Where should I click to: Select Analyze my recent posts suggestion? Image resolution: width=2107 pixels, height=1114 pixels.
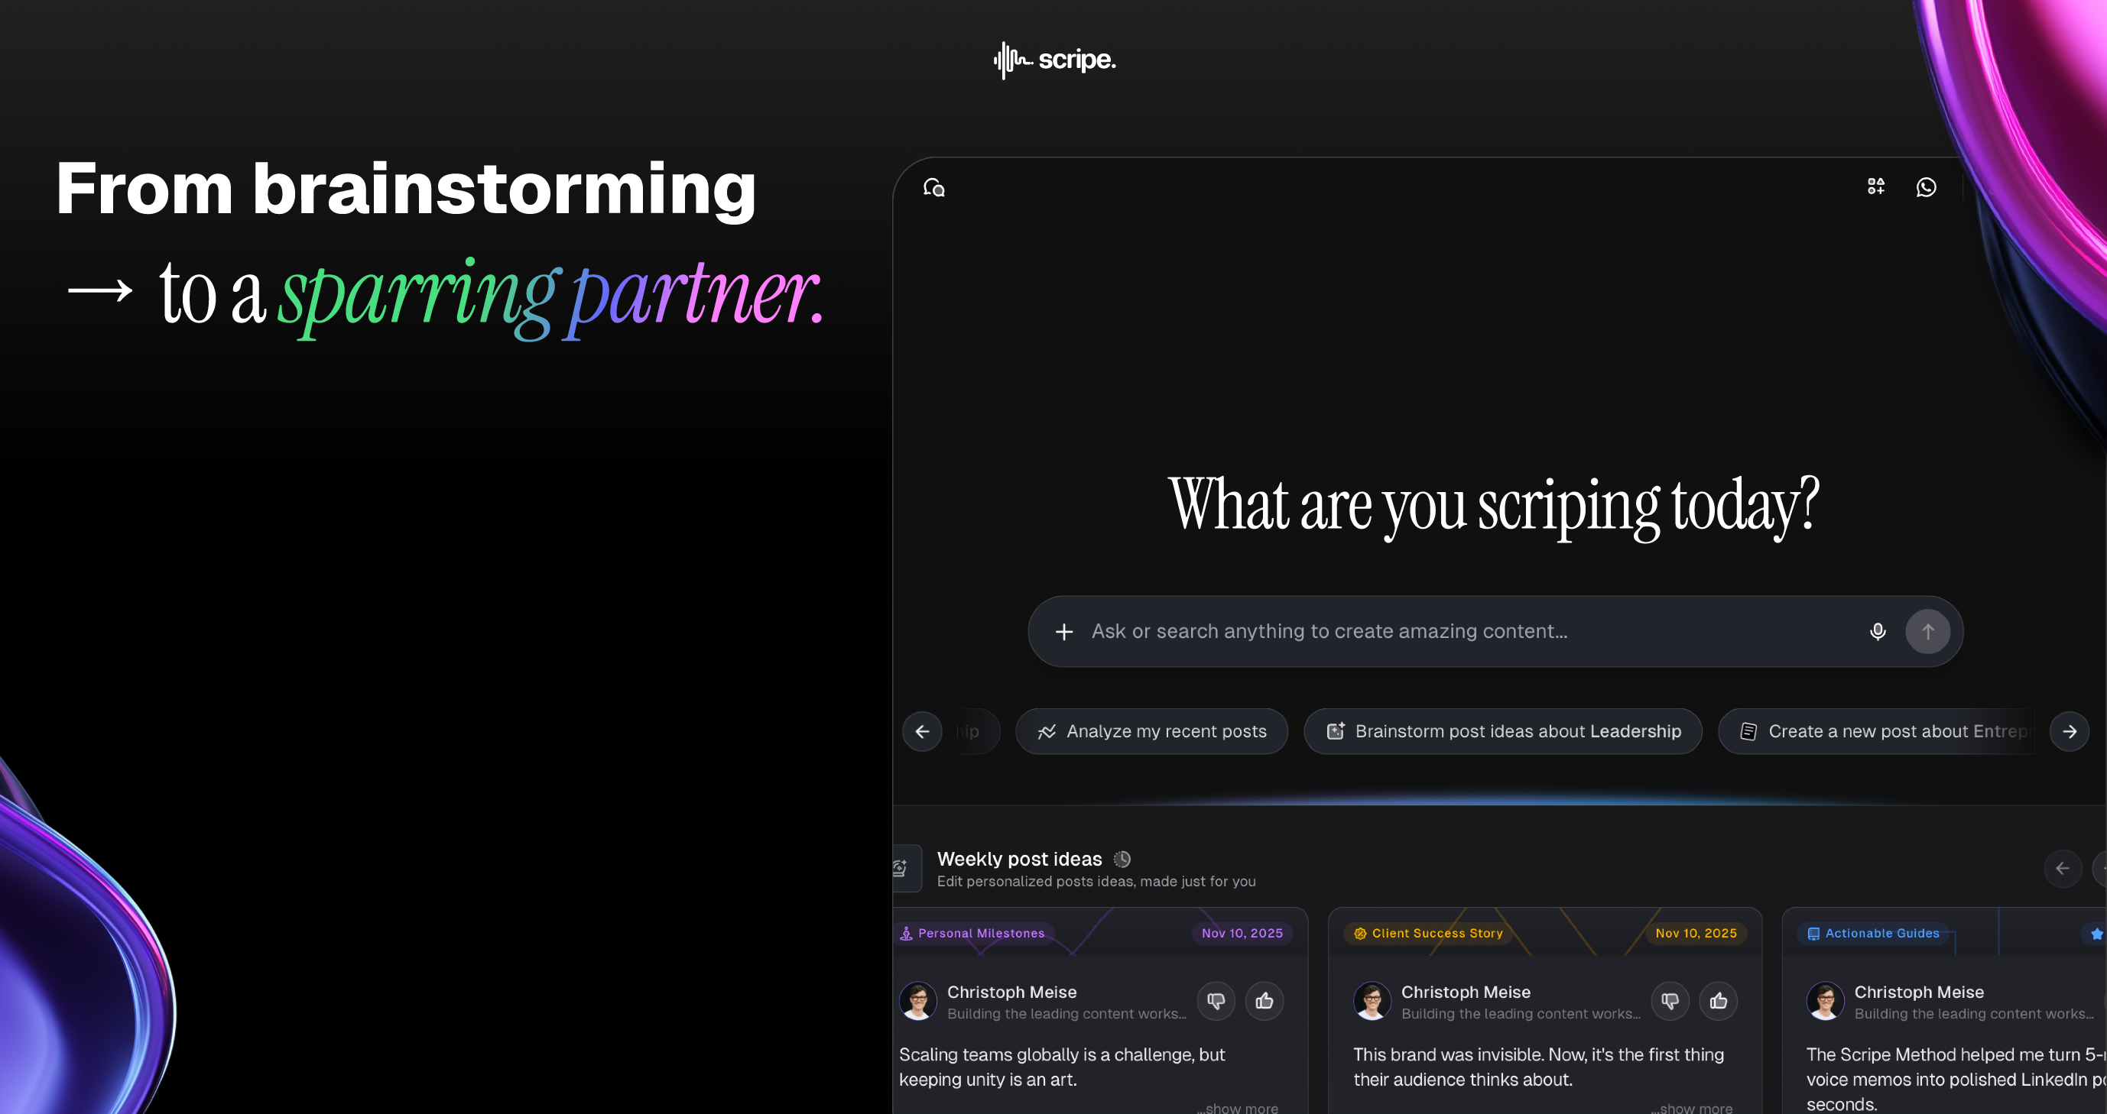point(1151,731)
